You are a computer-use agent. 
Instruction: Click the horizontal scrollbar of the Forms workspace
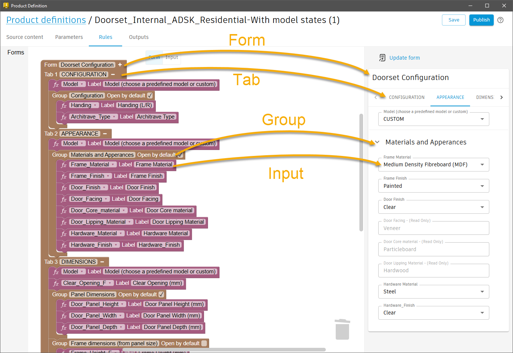pyautogui.click(x=224, y=350)
